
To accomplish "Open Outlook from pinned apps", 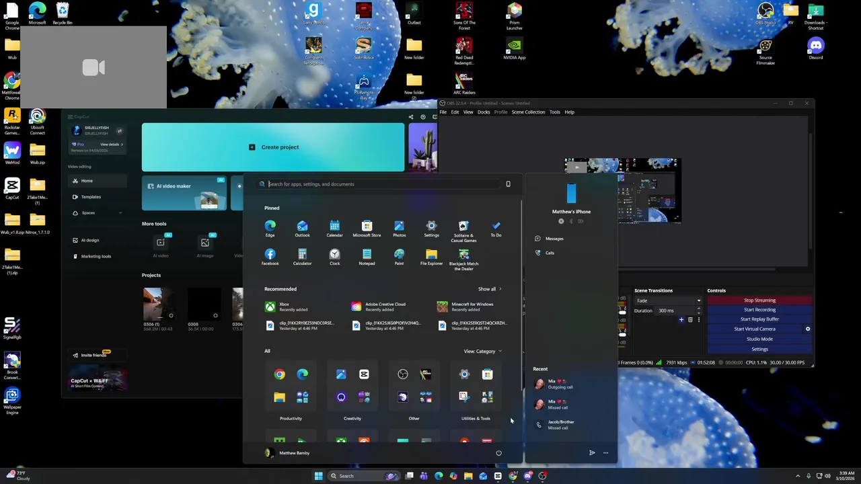I will [302, 229].
